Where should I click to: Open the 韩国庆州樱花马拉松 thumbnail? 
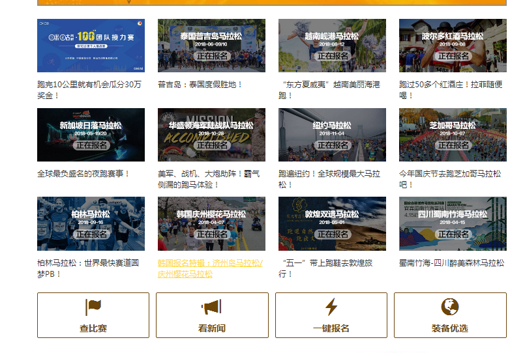coord(211,224)
